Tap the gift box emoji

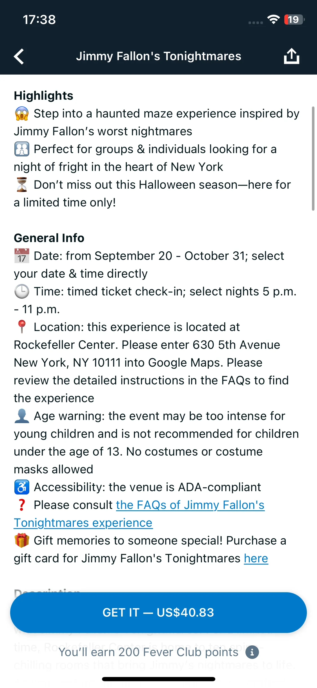click(x=22, y=541)
